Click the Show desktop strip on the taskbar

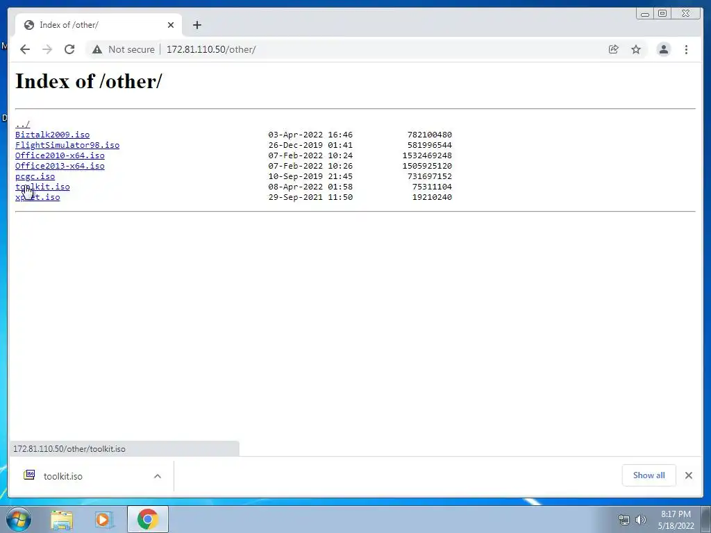coord(706,519)
